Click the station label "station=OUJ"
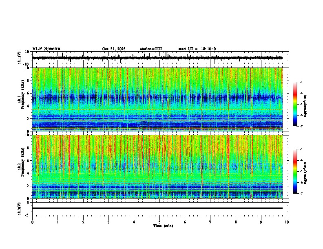Screen dimensions: 323x249 click(x=151, y=49)
